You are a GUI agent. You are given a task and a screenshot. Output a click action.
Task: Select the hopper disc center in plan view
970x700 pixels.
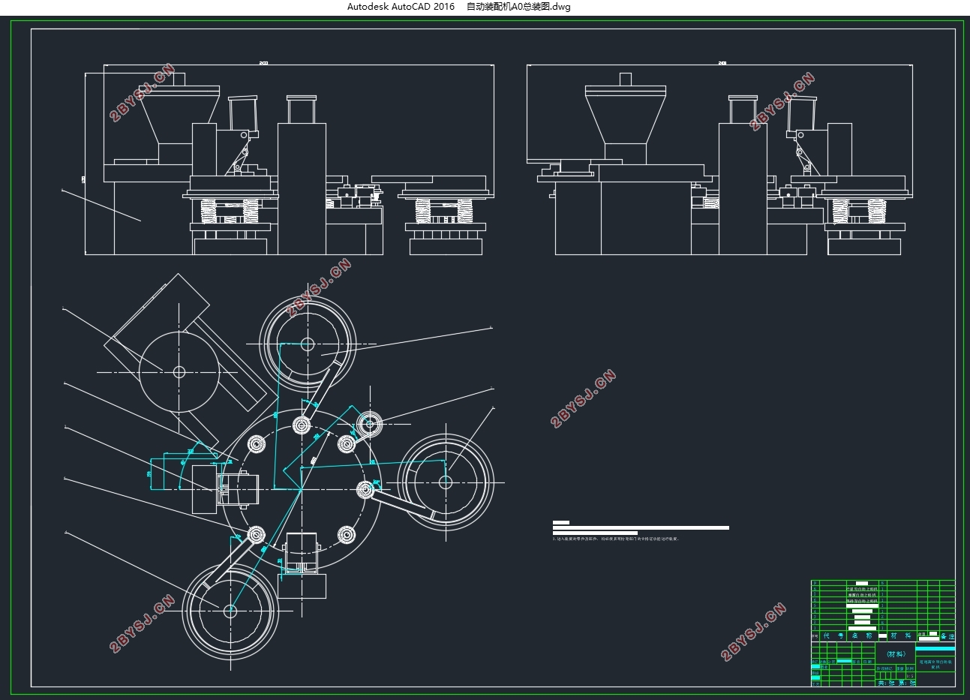179,371
